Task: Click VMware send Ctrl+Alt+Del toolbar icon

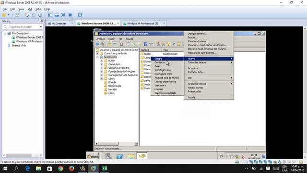Action: click(17, 15)
